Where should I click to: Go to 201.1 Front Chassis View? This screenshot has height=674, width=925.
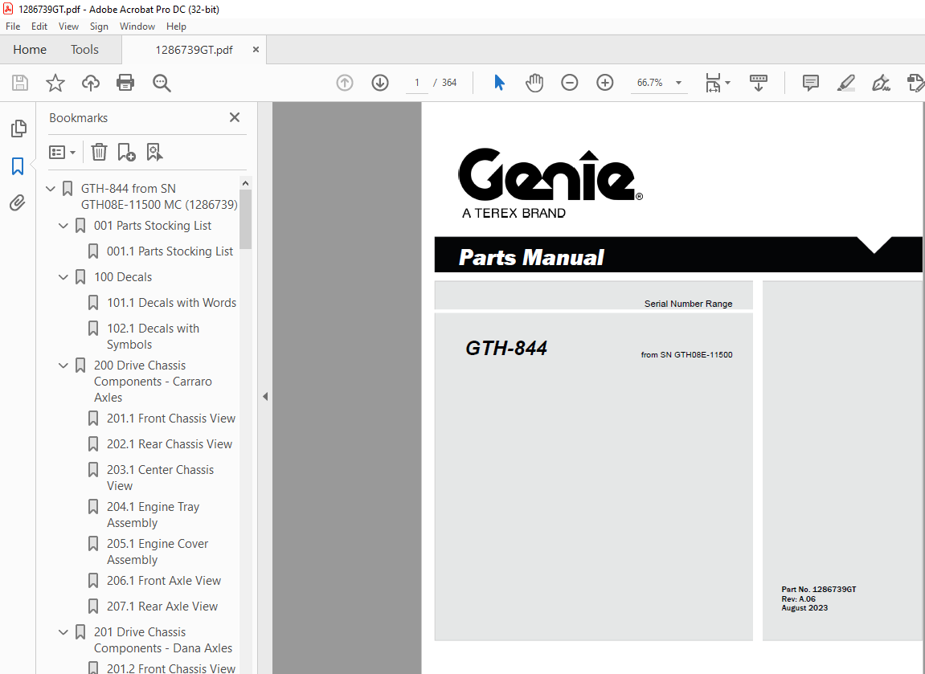[171, 418]
